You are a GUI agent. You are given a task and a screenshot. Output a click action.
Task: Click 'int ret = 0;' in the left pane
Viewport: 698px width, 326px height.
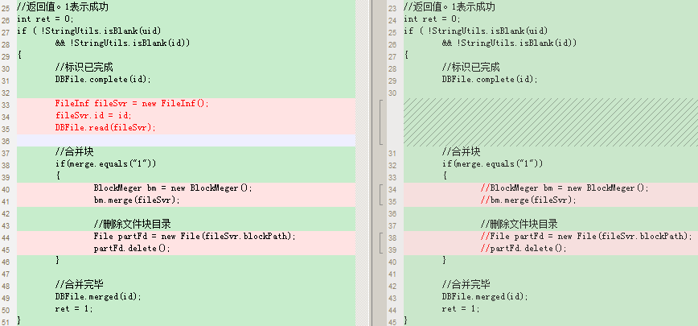45,19
